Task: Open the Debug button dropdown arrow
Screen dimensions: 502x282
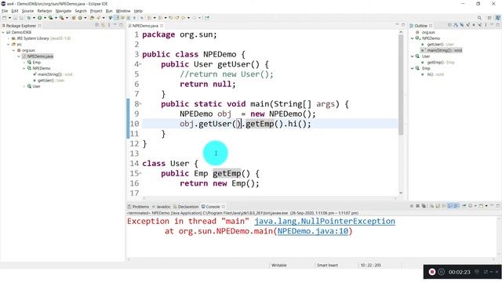Action: pos(34,18)
